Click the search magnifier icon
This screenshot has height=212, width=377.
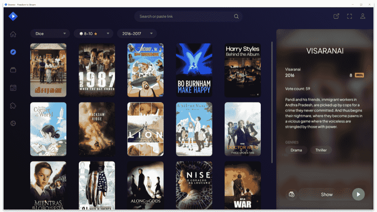[236, 16]
